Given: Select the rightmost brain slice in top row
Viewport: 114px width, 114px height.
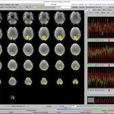Looking at the screenshot, I should 75,18.
